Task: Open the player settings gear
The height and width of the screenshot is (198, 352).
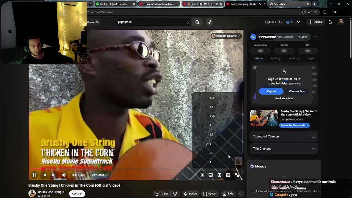Action: tap(219, 175)
